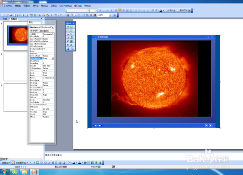Select the Oval shape tool

(x=41, y=162)
